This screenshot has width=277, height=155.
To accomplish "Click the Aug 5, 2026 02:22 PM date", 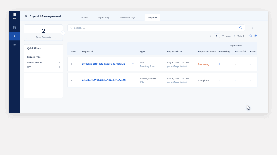I will (x=178, y=78).
